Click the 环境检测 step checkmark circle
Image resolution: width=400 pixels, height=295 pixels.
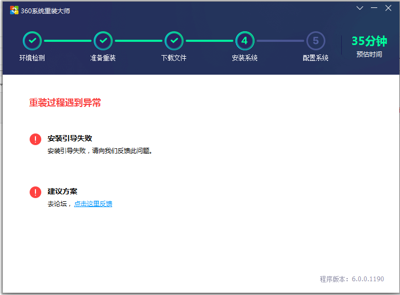point(32,41)
